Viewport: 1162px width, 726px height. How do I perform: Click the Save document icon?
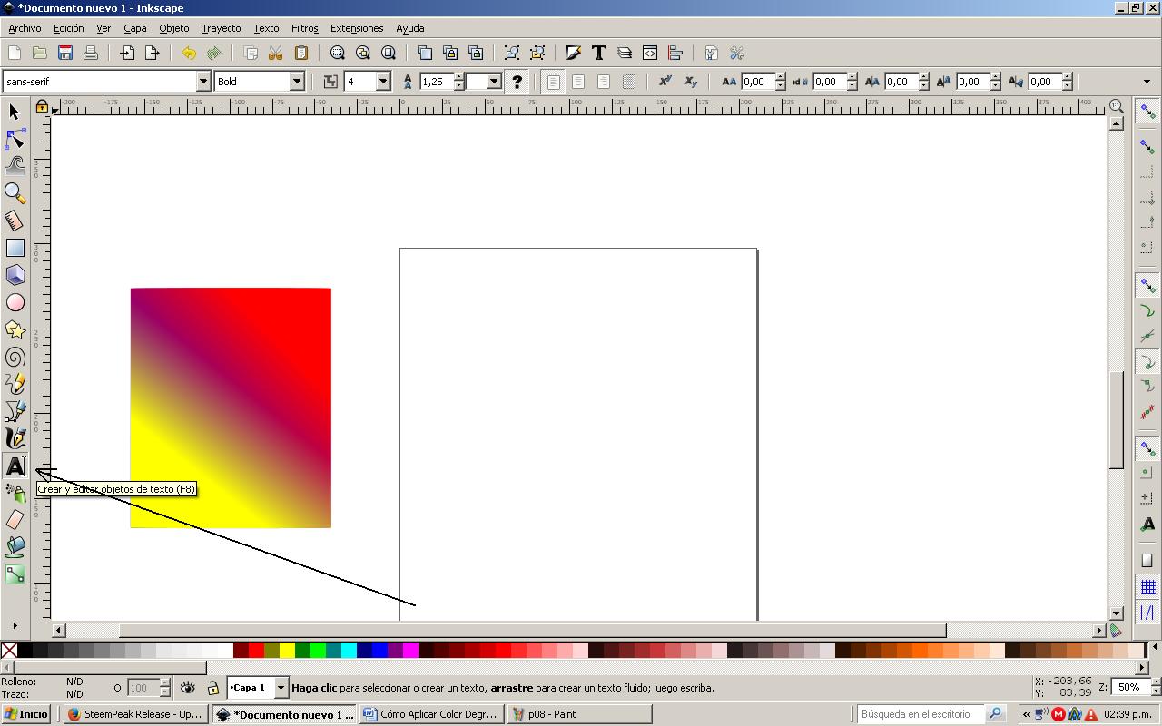(65, 53)
